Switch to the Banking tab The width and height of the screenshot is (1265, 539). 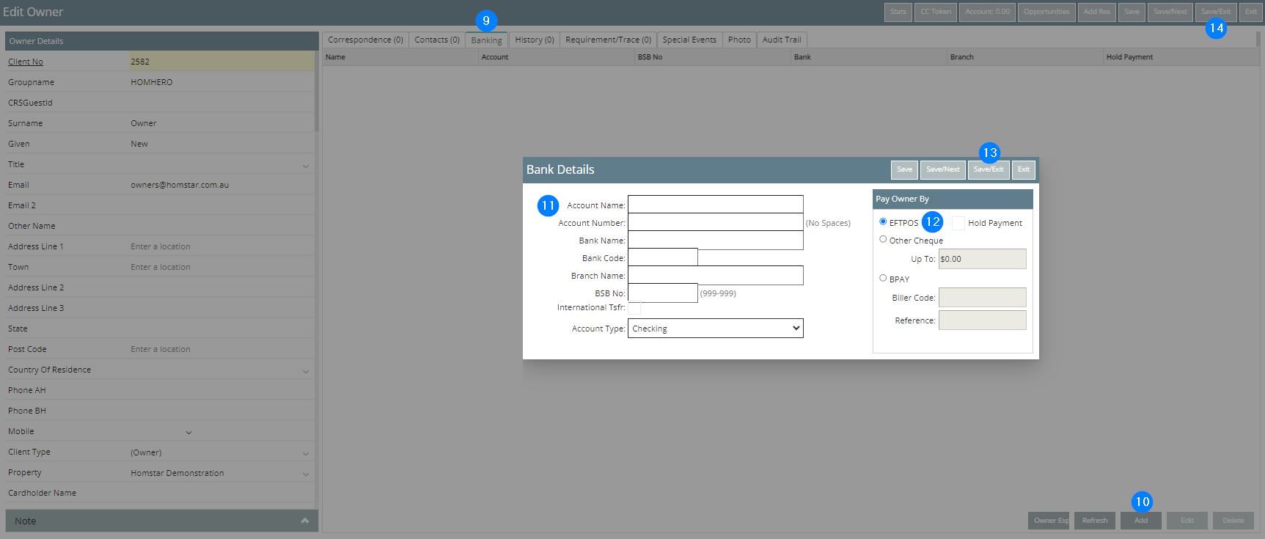pyautogui.click(x=486, y=40)
